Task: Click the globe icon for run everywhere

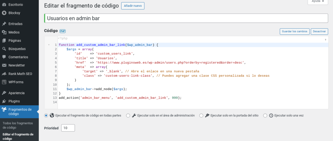Action: point(52,115)
